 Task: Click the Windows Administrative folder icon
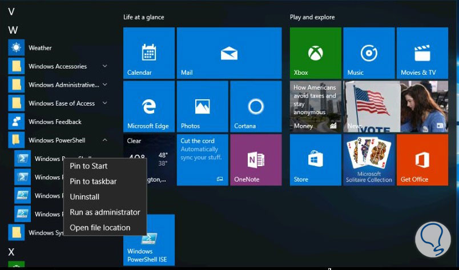[17, 84]
